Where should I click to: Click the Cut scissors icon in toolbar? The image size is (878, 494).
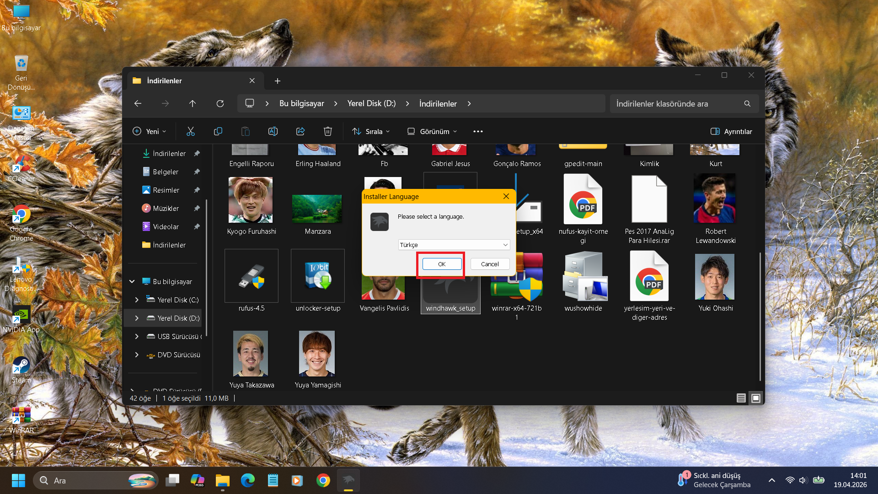pyautogui.click(x=191, y=131)
